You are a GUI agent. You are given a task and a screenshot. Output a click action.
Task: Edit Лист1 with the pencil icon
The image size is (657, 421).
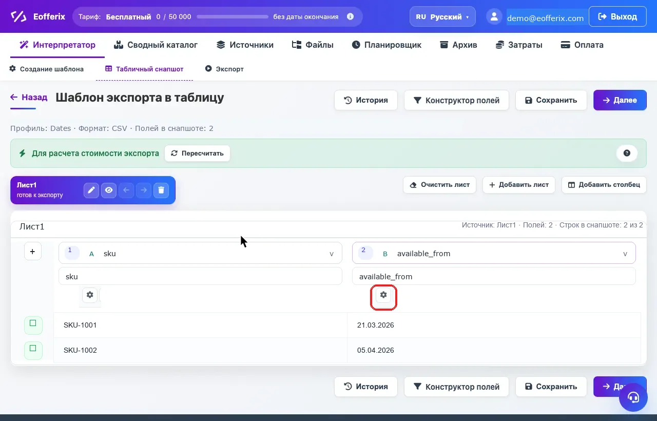pyautogui.click(x=91, y=190)
